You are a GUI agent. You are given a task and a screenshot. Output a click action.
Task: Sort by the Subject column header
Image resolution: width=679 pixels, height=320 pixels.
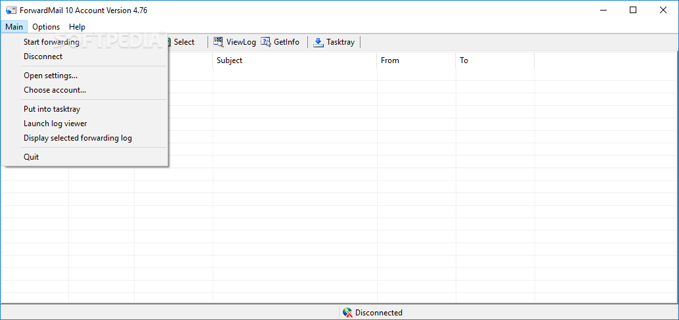pyautogui.click(x=295, y=60)
